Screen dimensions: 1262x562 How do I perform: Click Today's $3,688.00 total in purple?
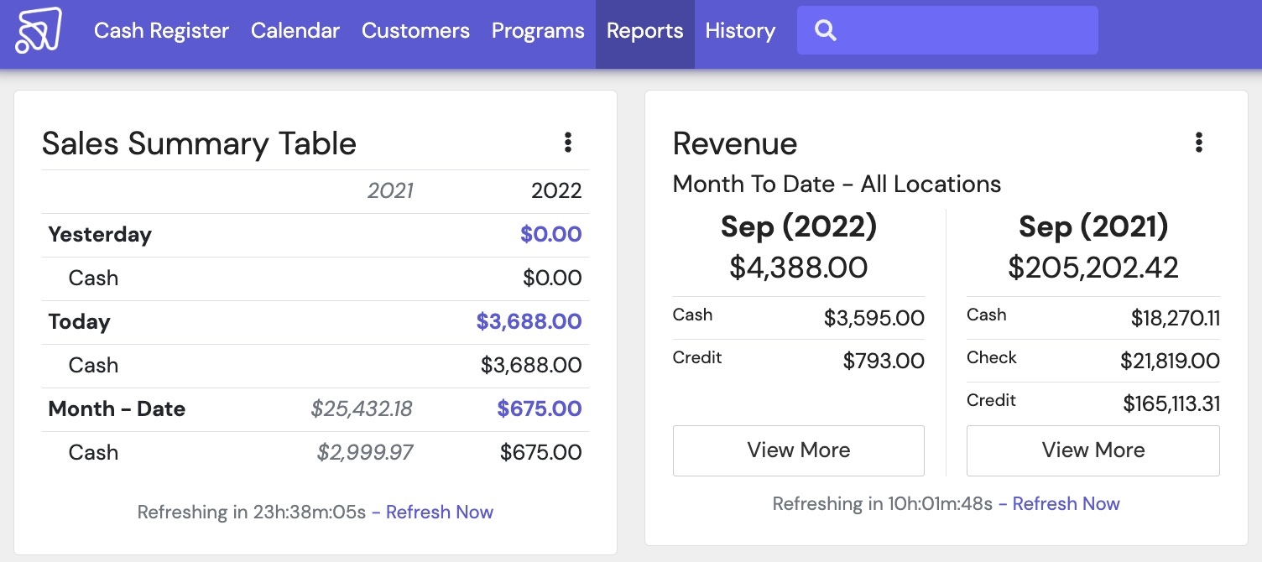click(529, 322)
